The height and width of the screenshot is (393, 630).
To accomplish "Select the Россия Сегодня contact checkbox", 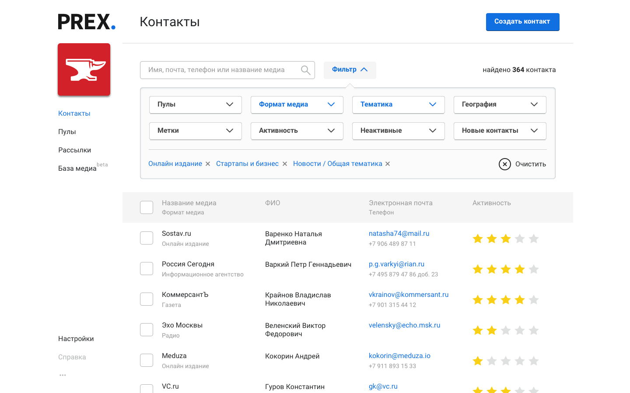I will pos(147,269).
